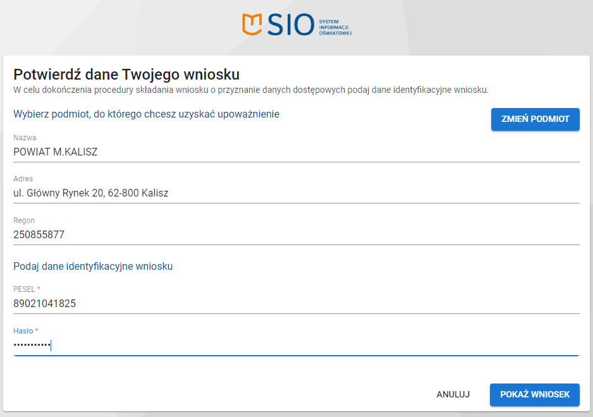The width and height of the screenshot is (593, 417).
Task: Click the 'Wybierz podmiot' blue heading link
Action: 147,114
